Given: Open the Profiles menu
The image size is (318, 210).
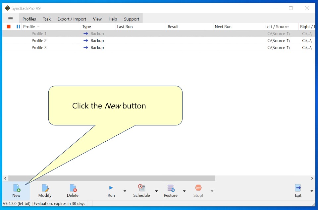Looking at the screenshot, I should pyautogui.click(x=29, y=19).
